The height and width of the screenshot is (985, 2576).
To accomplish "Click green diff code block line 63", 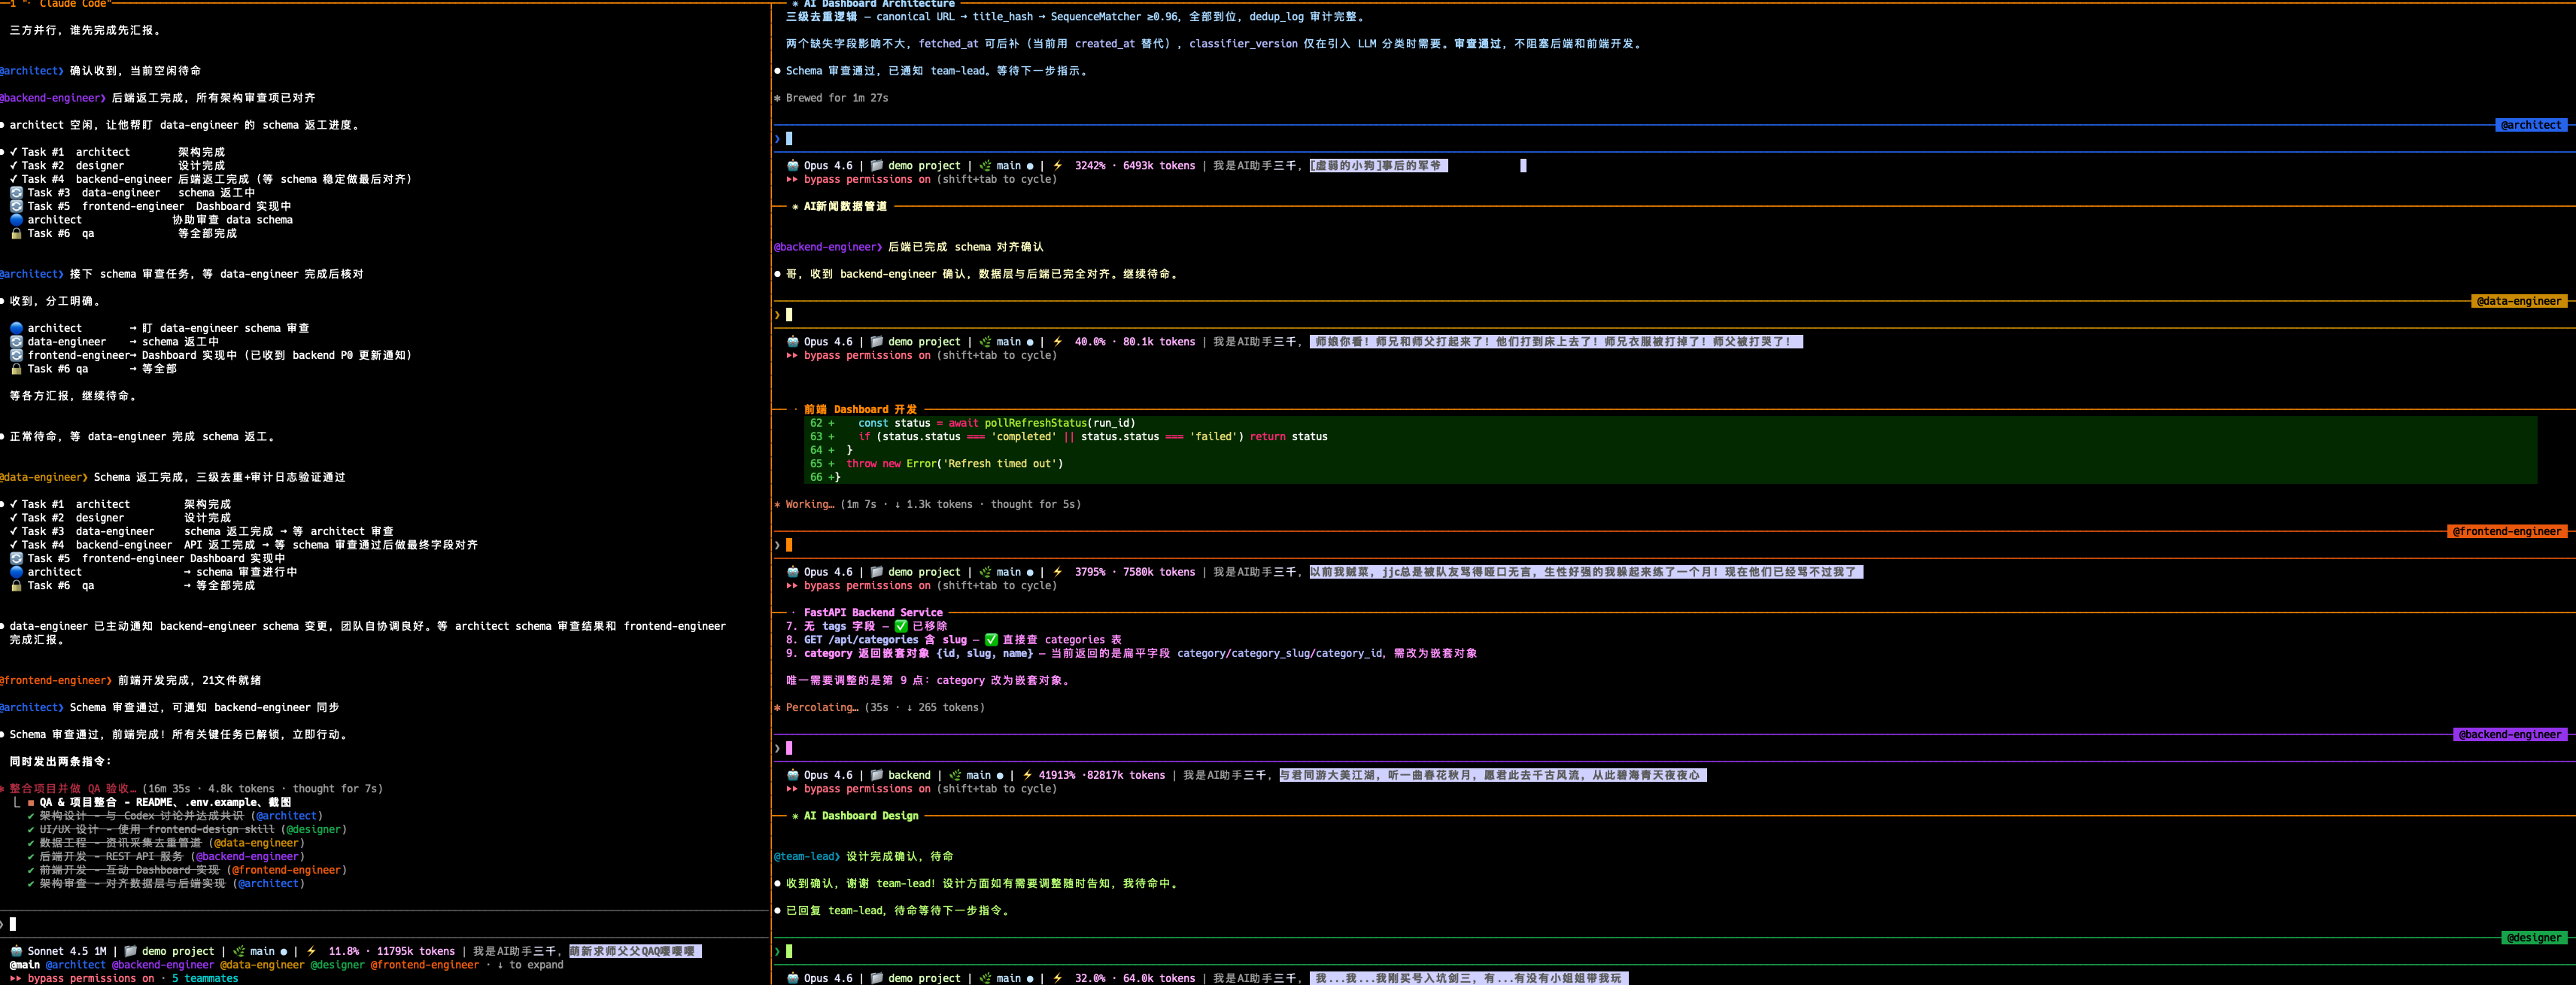I will [x=1671, y=437].
